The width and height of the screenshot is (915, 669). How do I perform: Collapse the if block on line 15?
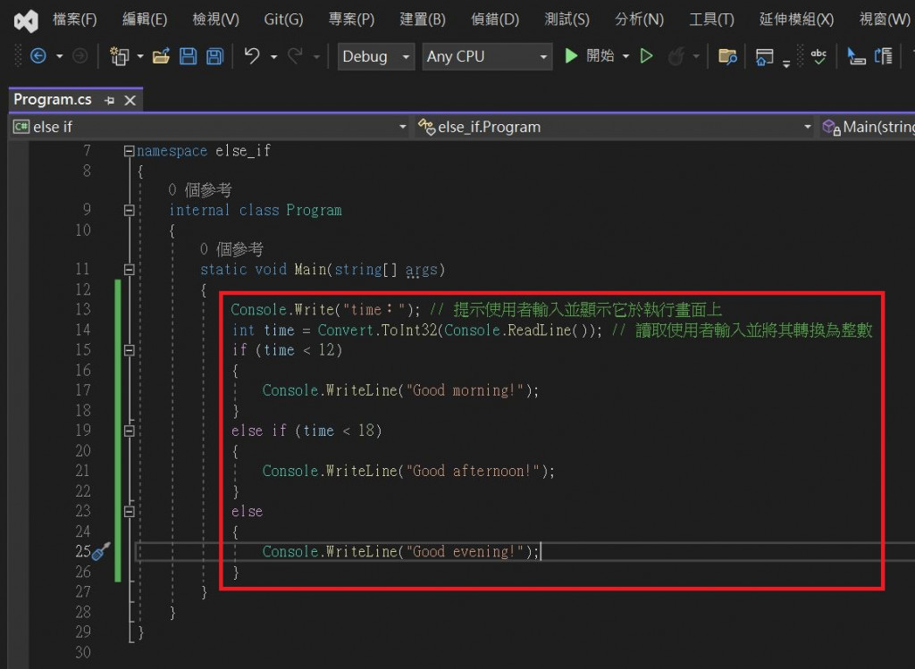(130, 350)
